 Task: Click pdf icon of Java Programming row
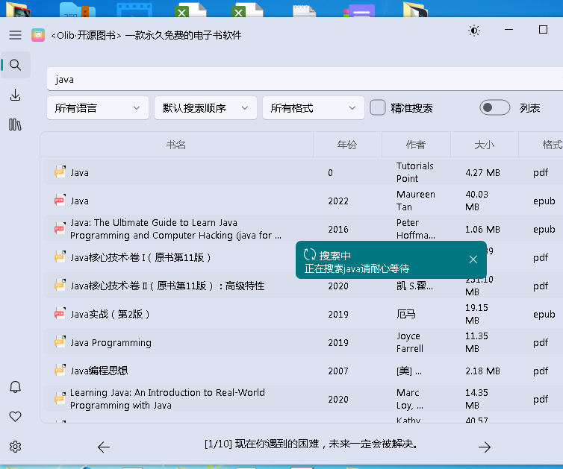[60, 341]
